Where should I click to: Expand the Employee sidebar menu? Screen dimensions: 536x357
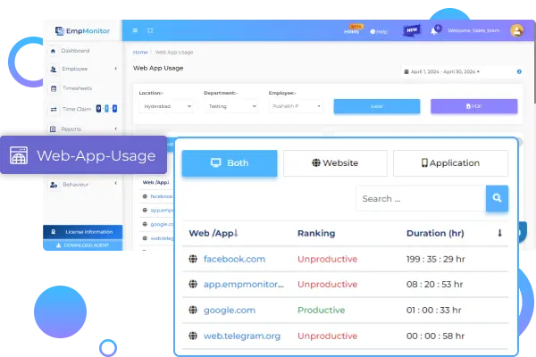tap(83, 68)
